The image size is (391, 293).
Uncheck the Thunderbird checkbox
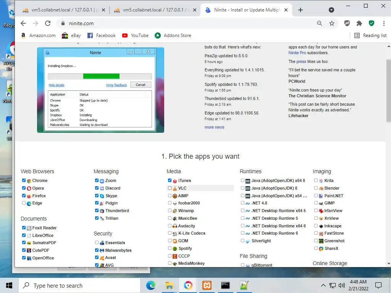(x=97, y=211)
